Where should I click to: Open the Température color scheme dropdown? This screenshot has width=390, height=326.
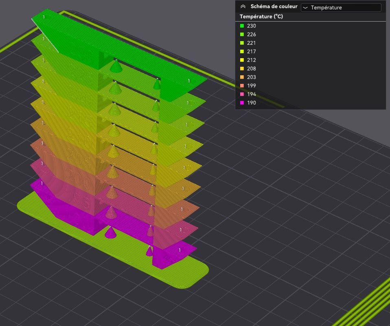[x=341, y=7]
